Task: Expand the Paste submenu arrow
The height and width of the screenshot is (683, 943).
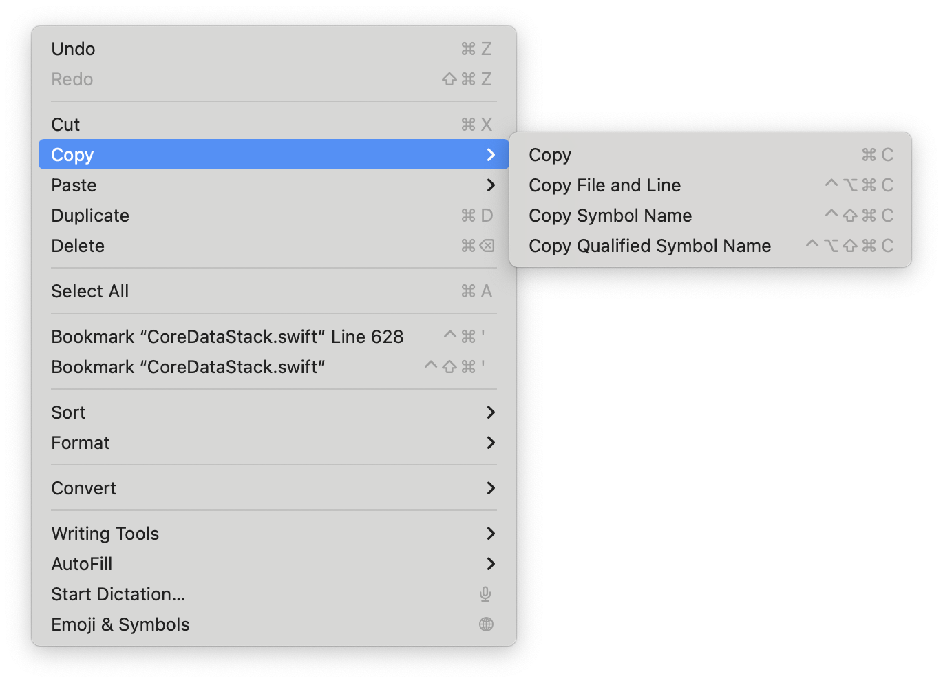Action: pyautogui.click(x=490, y=185)
